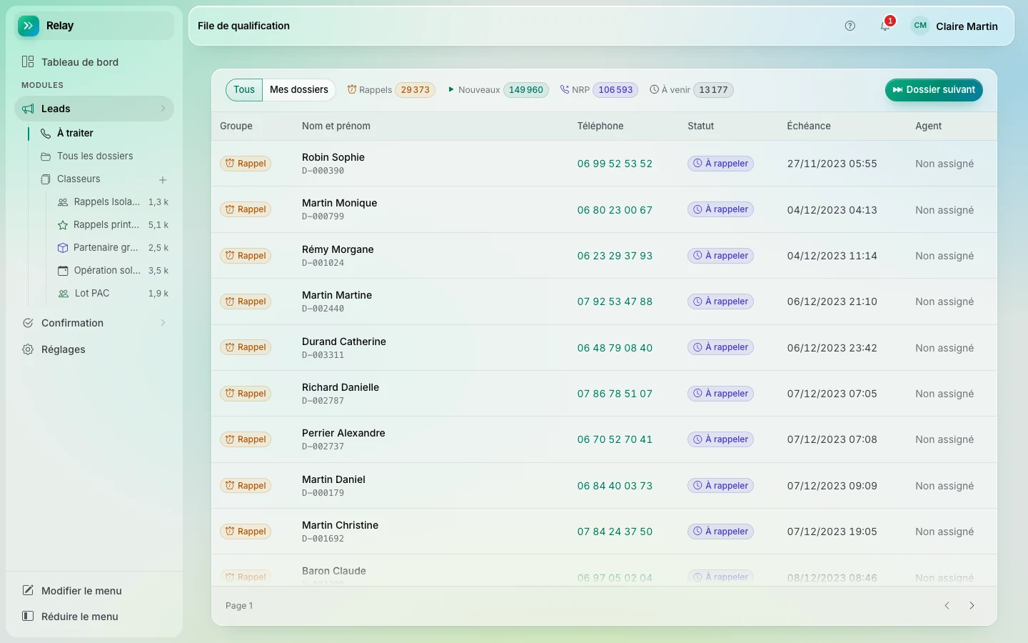Click Non assigné for Martin Christine
This screenshot has width=1028, height=643.
(944, 532)
